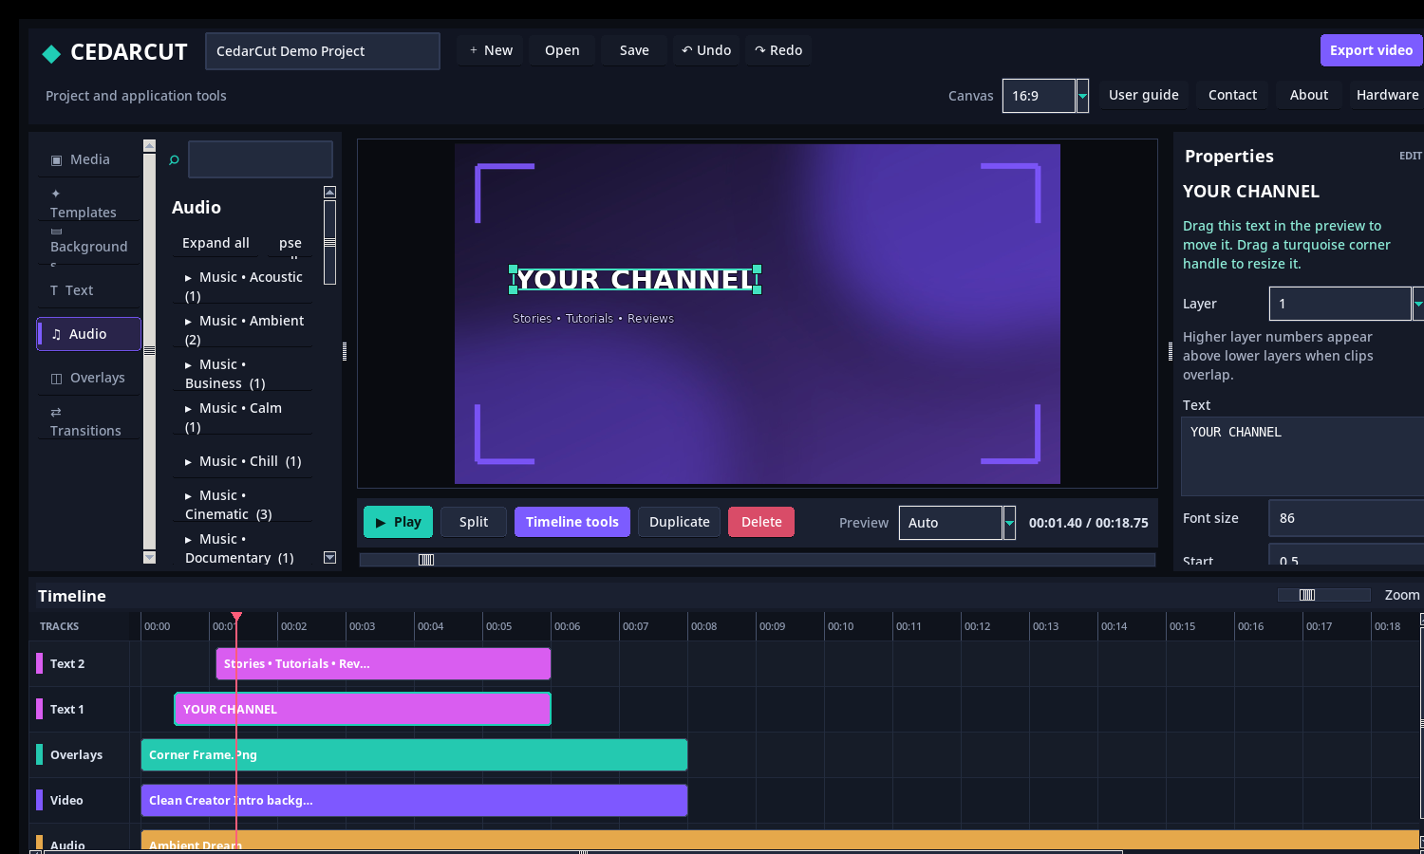Viewport: 1424px width, 854px height.
Task: Switch to the Background tab
Action: pos(89,247)
